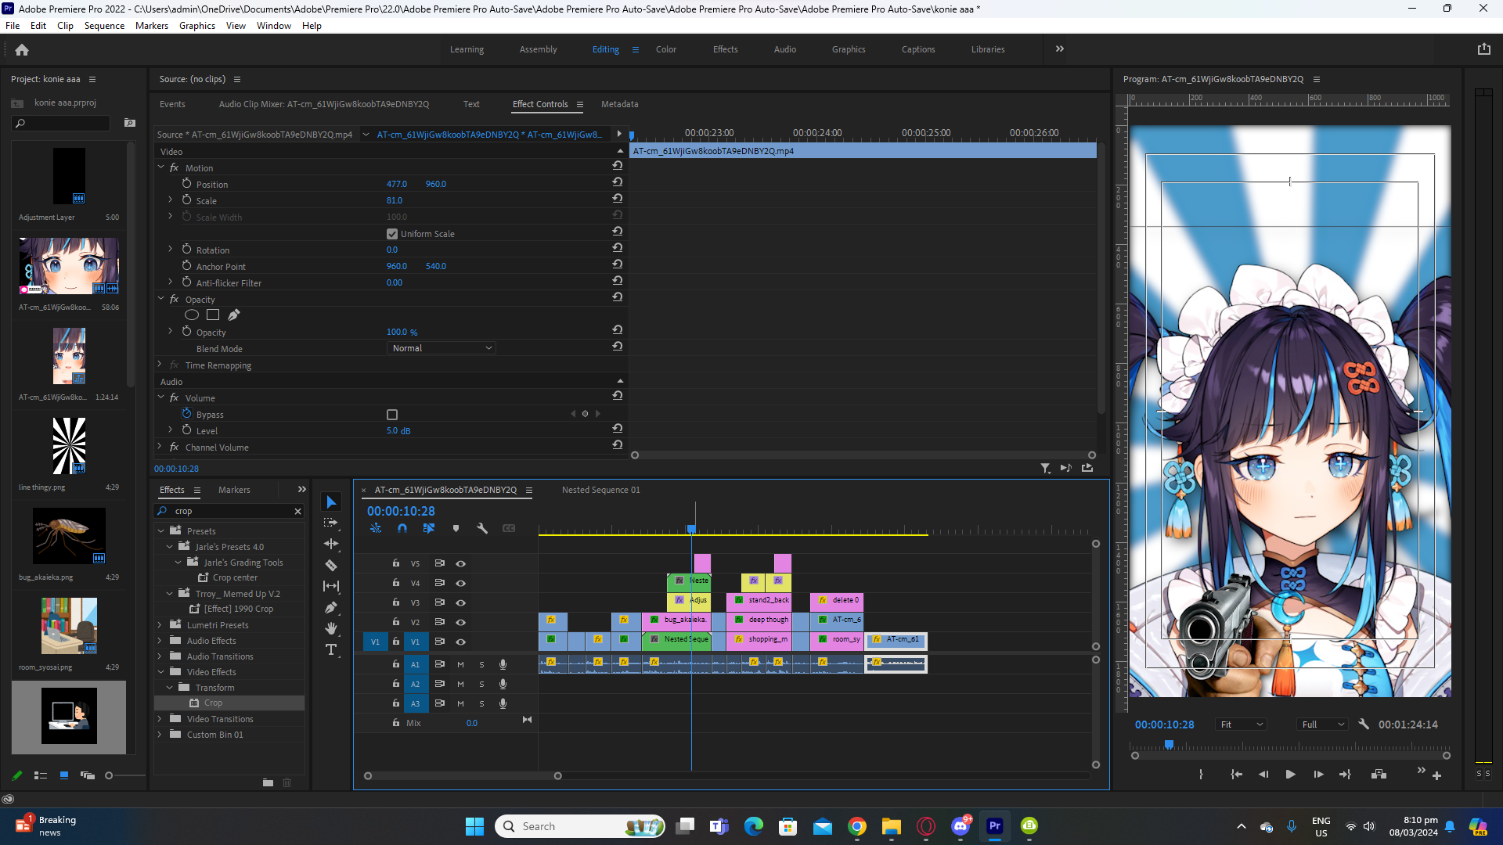Click the Position X value 477.0

pyautogui.click(x=397, y=184)
